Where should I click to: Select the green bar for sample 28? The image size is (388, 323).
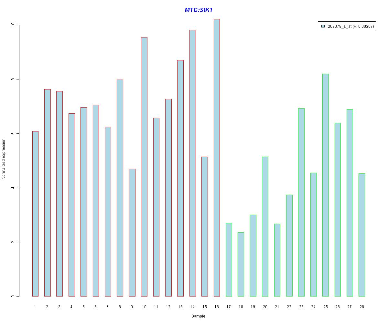click(362, 235)
